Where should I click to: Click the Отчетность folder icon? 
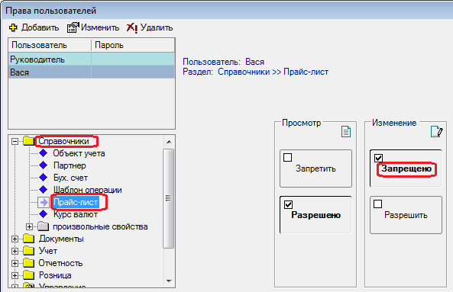(28, 263)
